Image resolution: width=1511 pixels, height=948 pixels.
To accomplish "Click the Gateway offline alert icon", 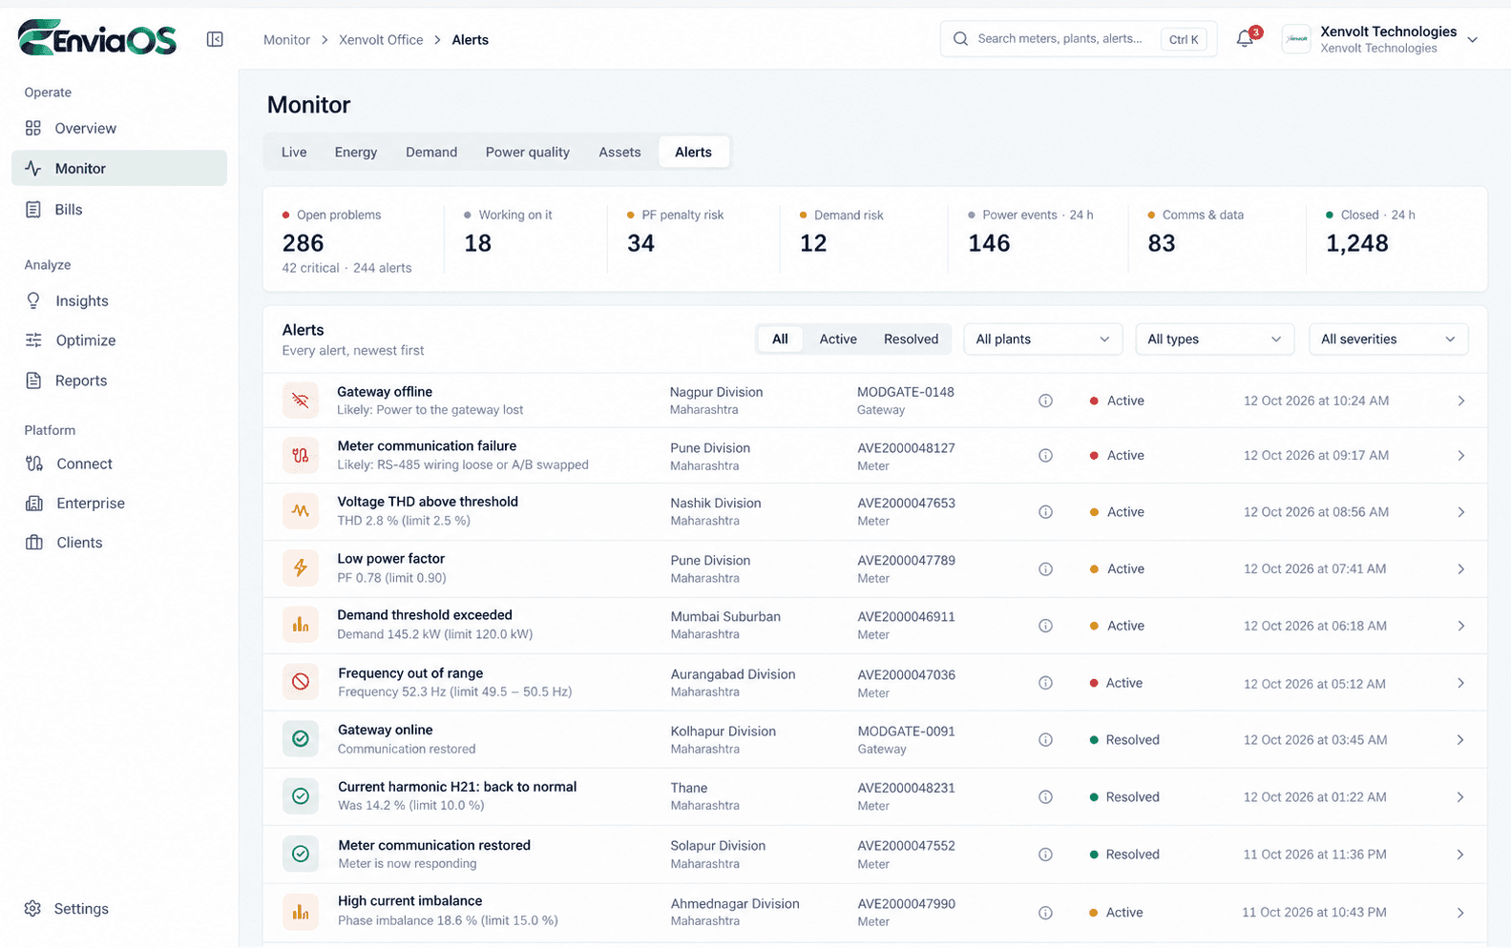I will coord(301,401).
